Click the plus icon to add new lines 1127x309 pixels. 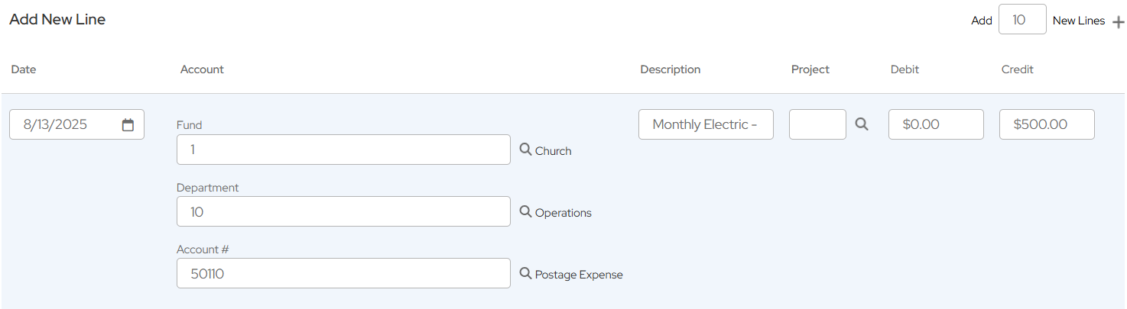click(1118, 22)
